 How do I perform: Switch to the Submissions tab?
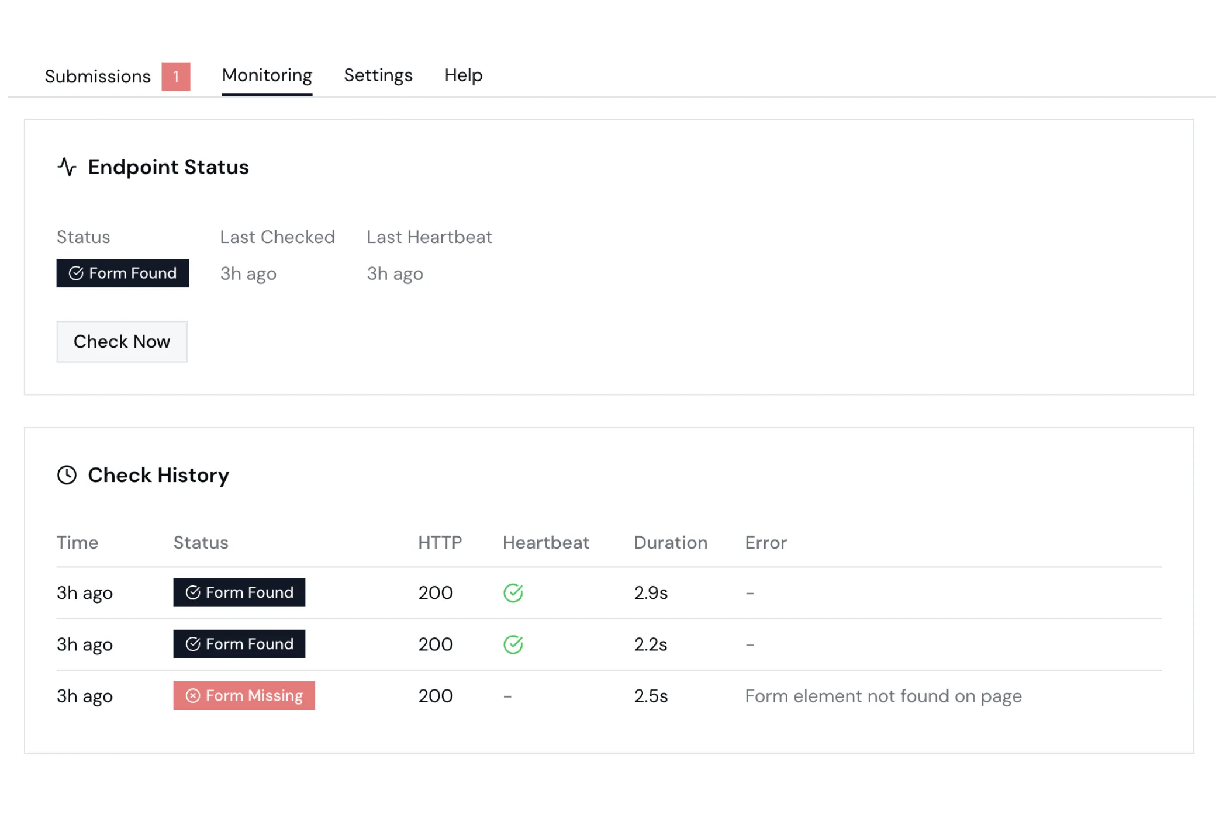(97, 75)
